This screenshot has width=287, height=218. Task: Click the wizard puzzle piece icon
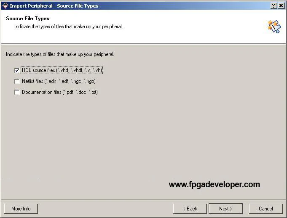tap(274, 27)
